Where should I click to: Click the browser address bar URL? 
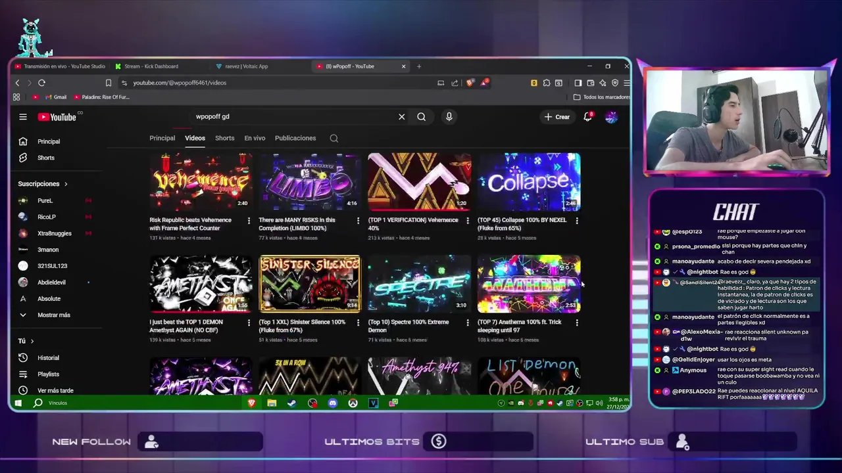pos(180,83)
